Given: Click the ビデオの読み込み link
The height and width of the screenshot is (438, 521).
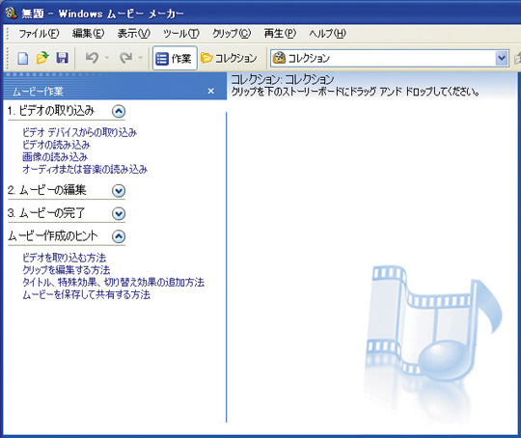Looking at the screenshot, I should click(56, 145).
